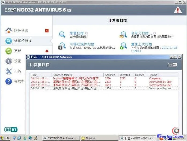Click 3730 in the Scanned column
The height and width of the screenshot is (141, 187).
tap(108, 78)
